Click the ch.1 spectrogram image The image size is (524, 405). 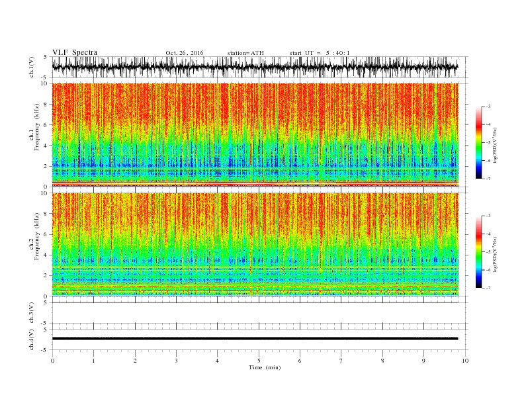(255, 135)
